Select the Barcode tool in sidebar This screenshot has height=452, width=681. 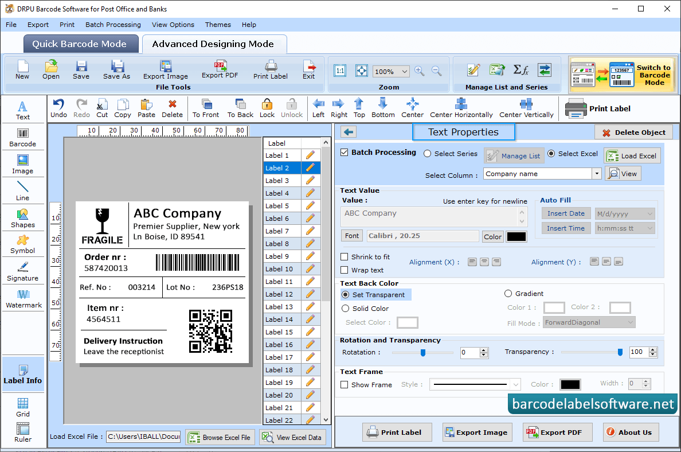(22, 137)
